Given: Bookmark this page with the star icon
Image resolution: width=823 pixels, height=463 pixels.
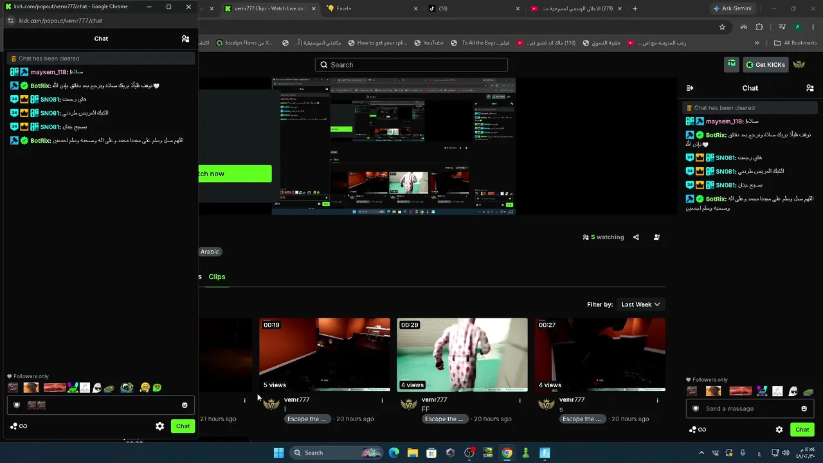Looking at the screenshot, I should pos(722,27).
